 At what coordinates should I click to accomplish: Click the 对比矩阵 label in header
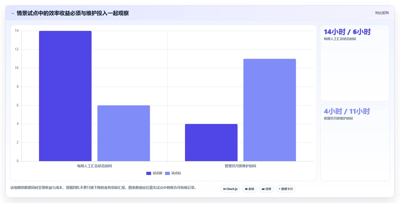point(382,13)
